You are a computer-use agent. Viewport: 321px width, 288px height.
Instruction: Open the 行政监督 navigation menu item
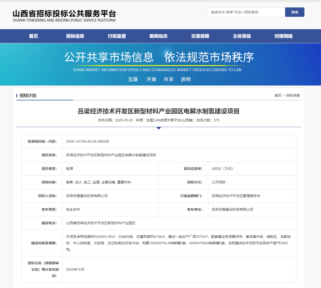coord(117,36)
